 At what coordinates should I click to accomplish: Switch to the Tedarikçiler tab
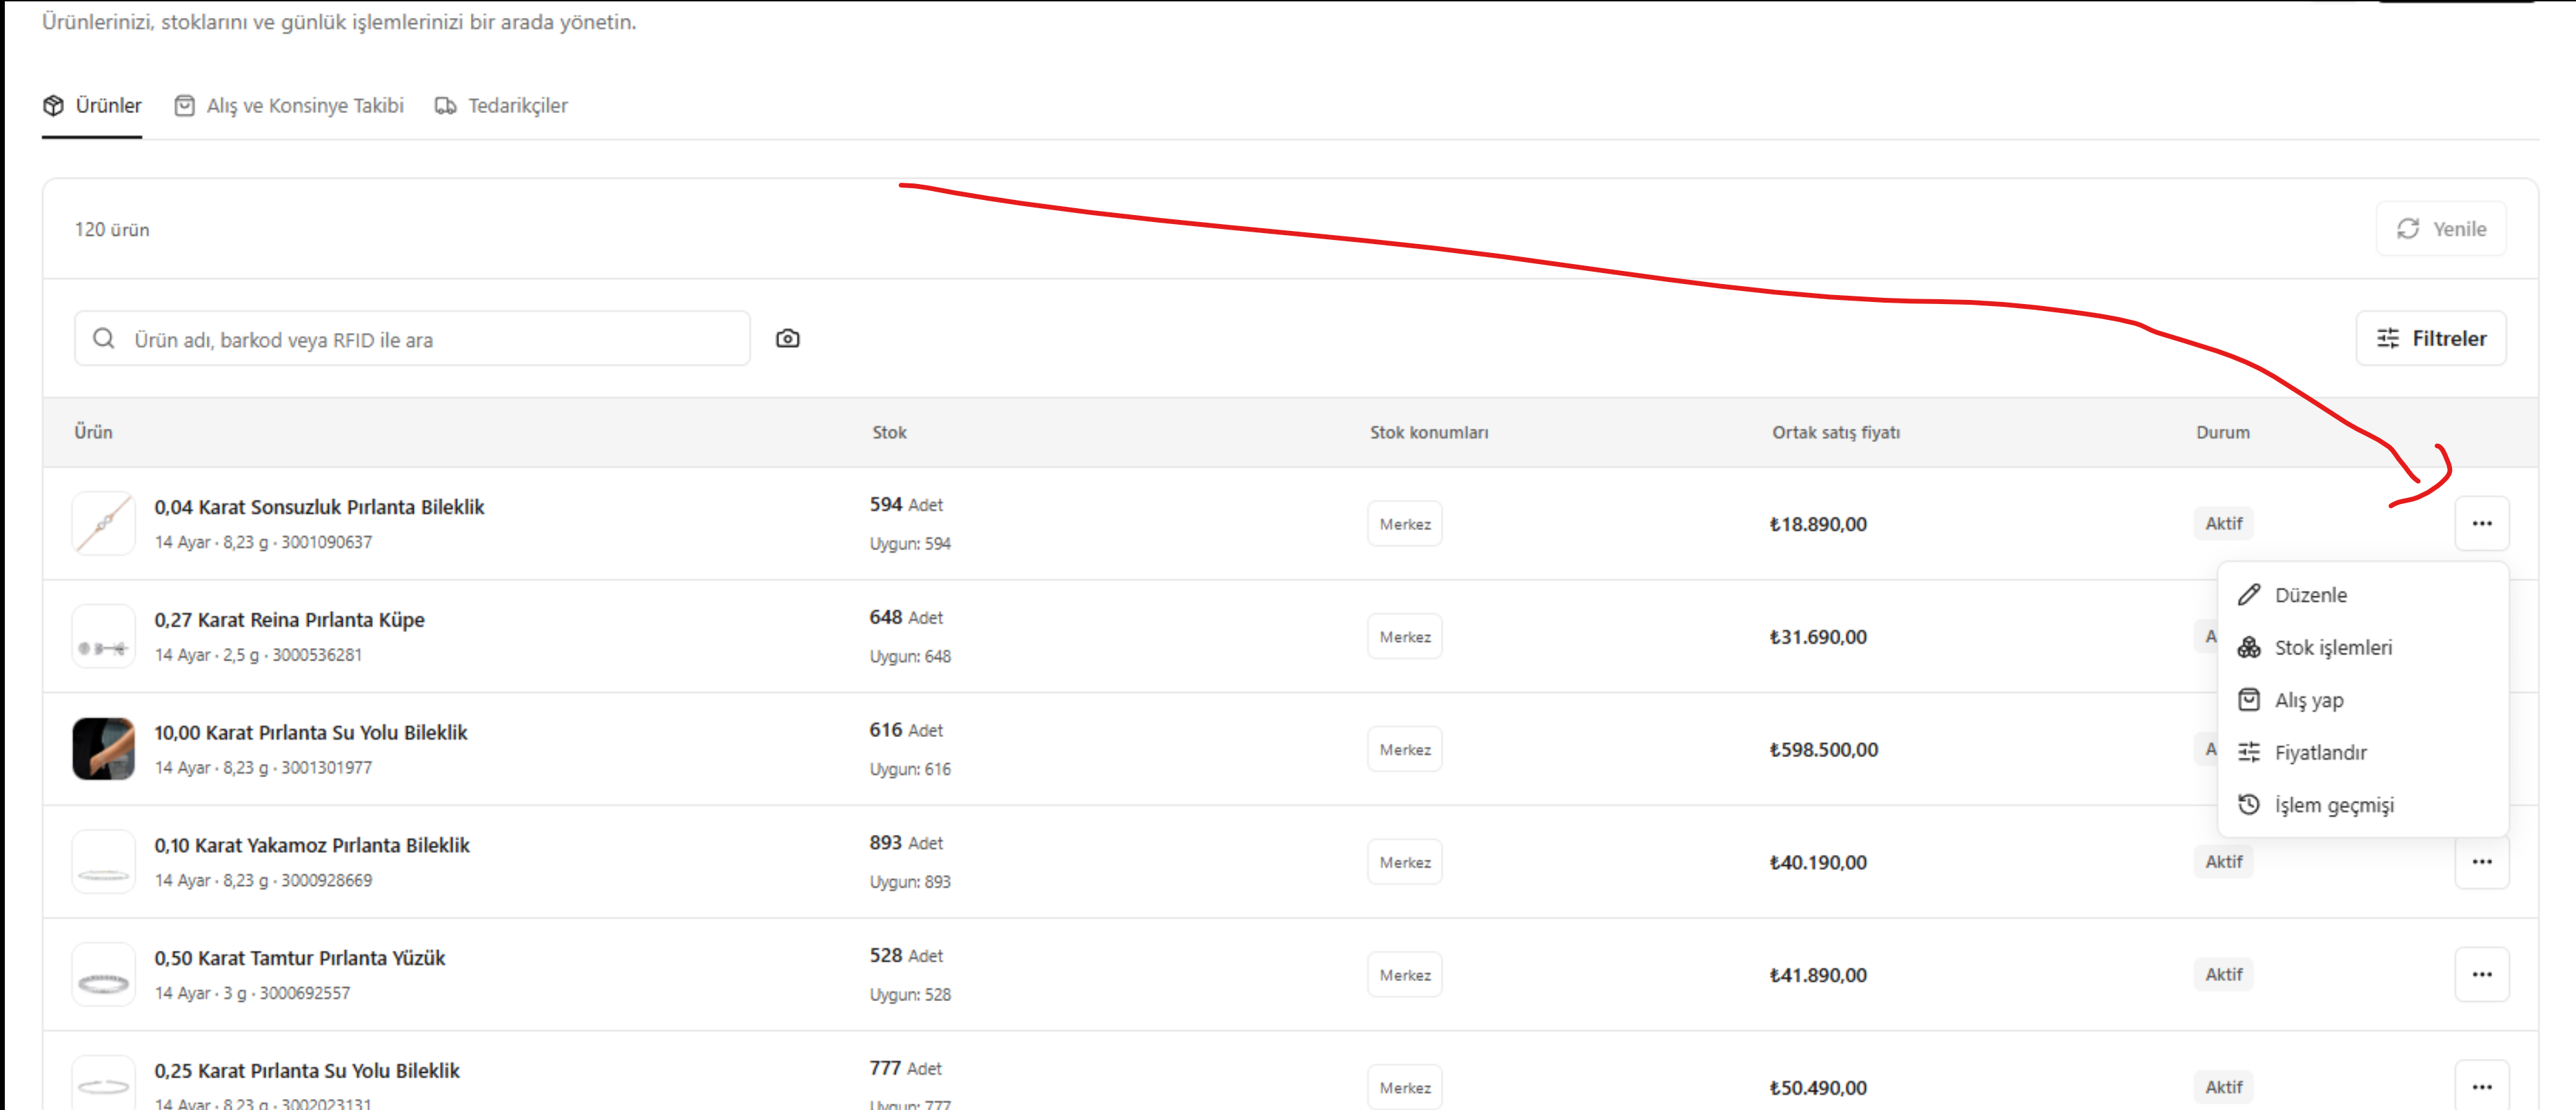[501, 106]
